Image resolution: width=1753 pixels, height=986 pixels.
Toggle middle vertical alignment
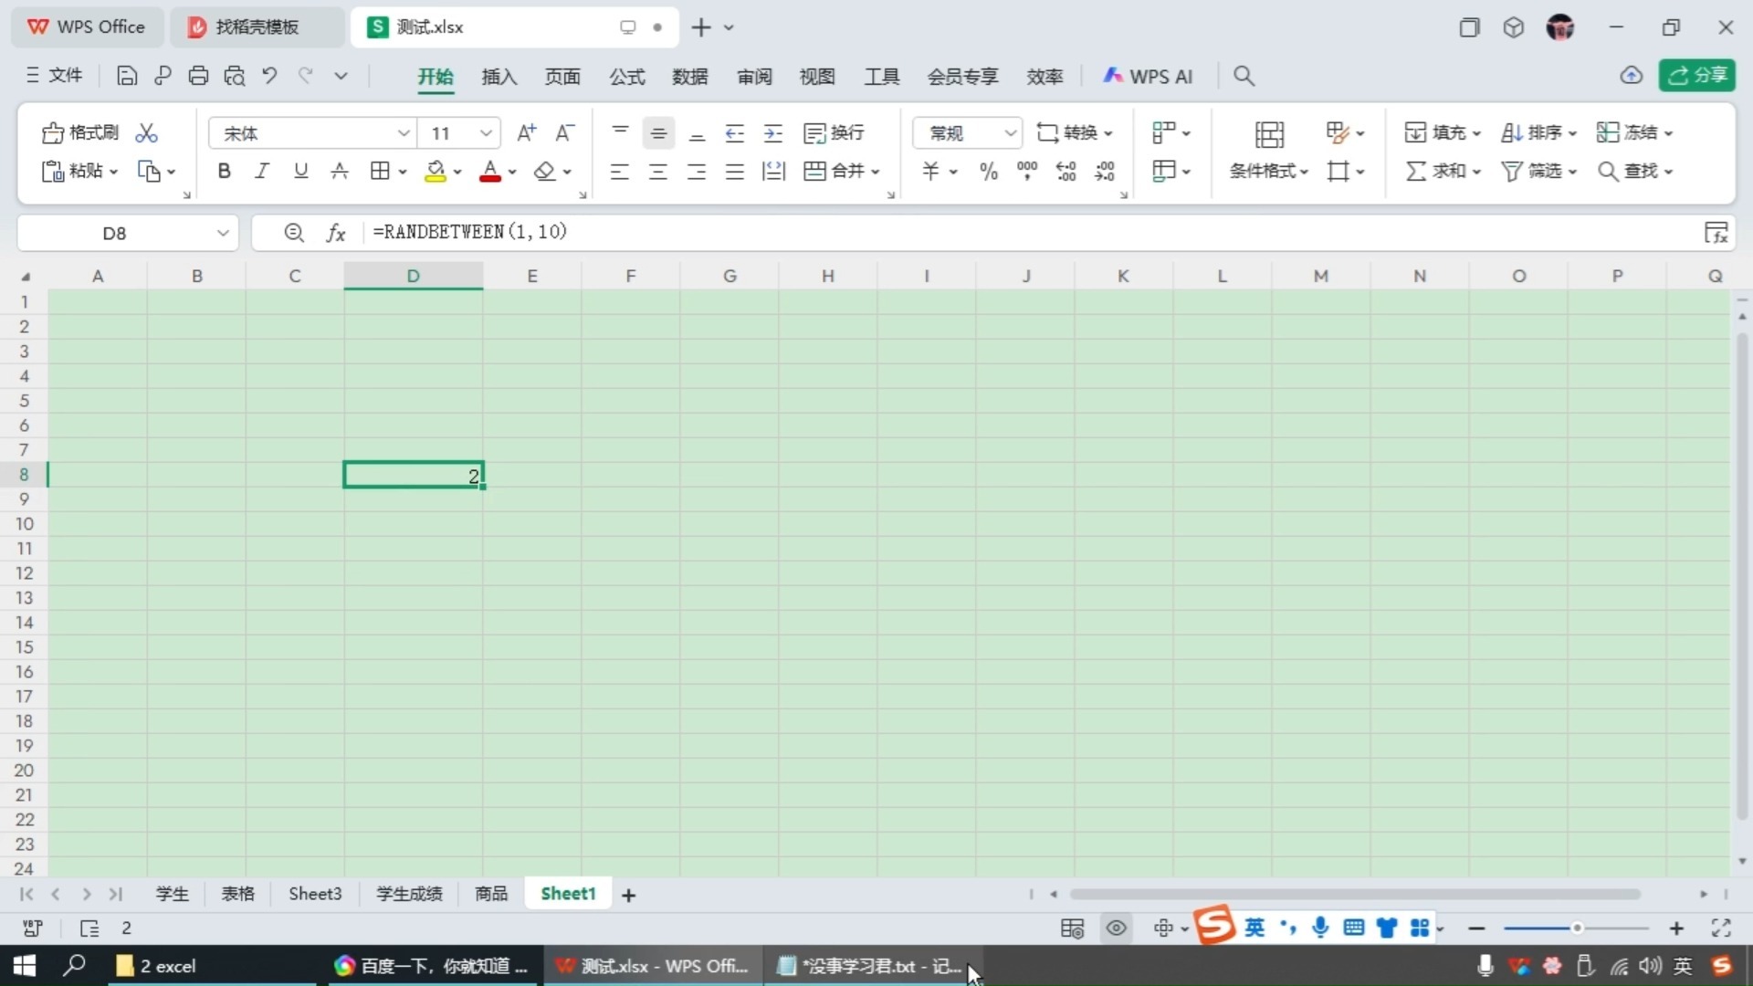[x=658, y=133]
